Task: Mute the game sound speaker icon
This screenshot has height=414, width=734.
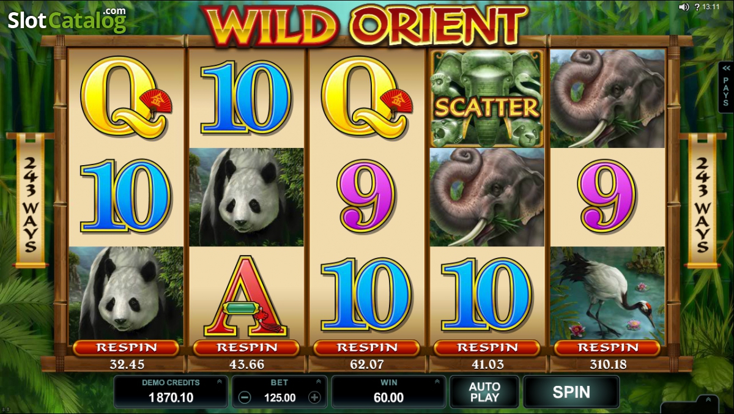Action: [x=684, y=7]
